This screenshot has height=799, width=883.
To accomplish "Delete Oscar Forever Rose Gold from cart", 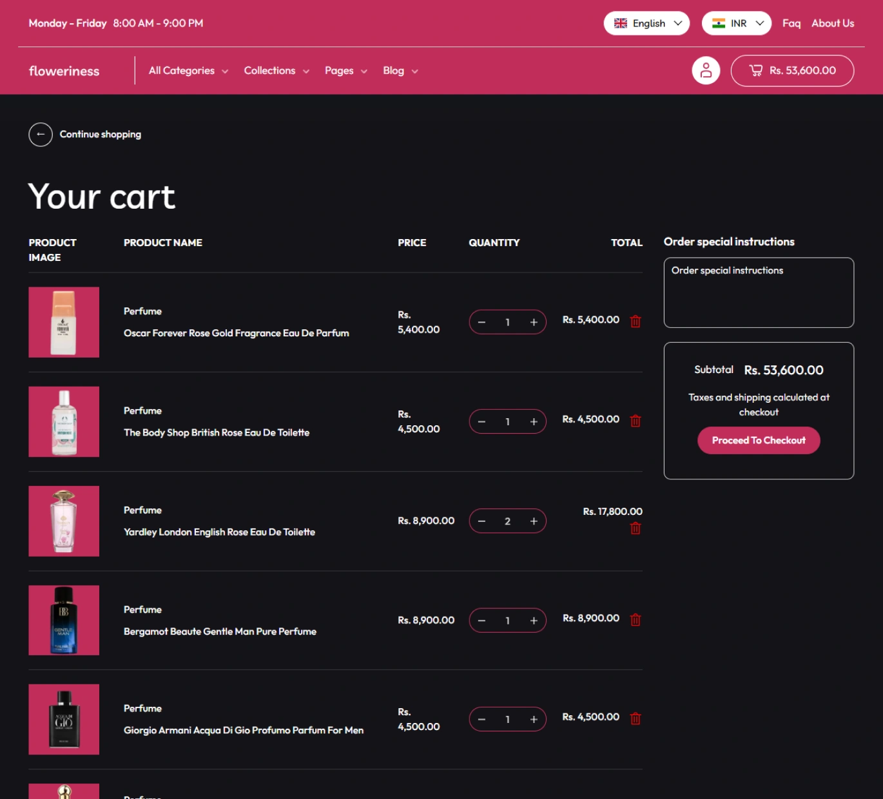I will coord(636,321).
